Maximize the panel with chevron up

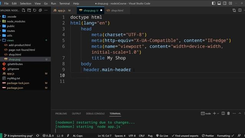pos(240,113)
